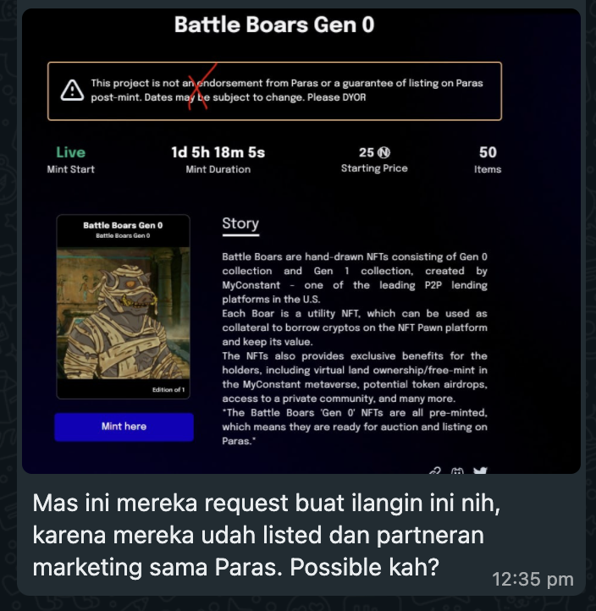Viewport: 596px width, 611px height.
Task: Click the green Live mint status
Action: click(x=70, y=152)
